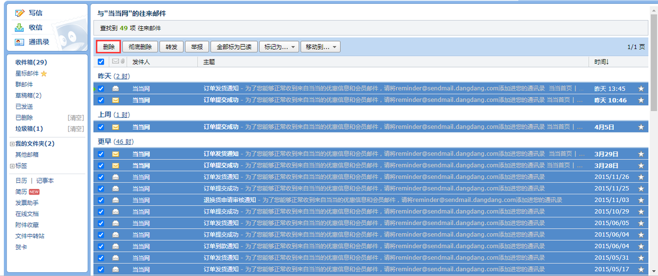
Task: Click the mail status column header icon
Action: [x=115, y=61]
